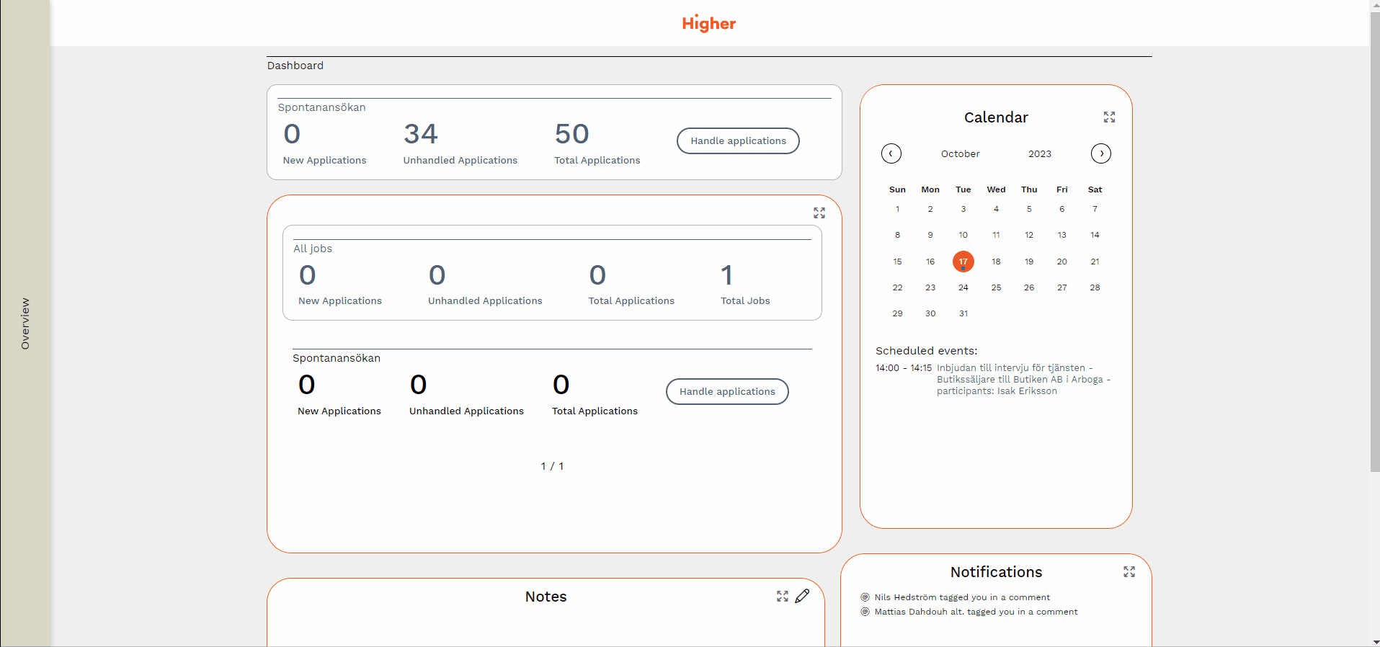Edit notes with the pencil icon

point(802,597)
